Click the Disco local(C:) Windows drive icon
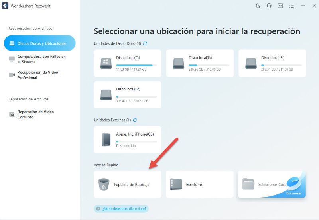Viewport: 319px width, 220px height. tap(106, 63)
